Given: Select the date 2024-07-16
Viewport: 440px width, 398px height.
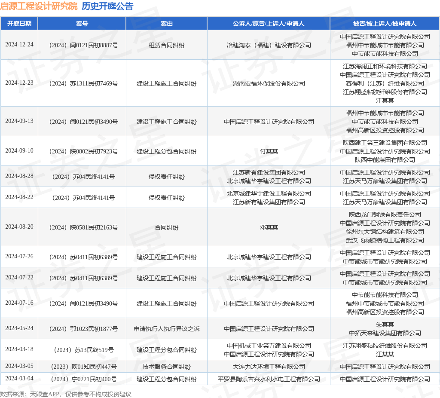Looking at the screenshot, I should tap(19, 303).
